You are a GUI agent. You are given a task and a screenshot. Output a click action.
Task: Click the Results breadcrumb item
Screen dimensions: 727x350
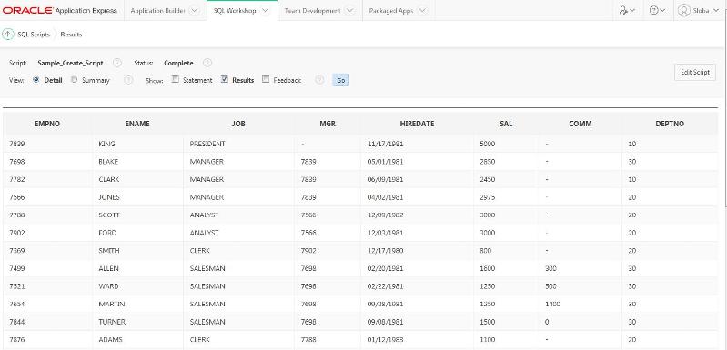coord(71,35)
